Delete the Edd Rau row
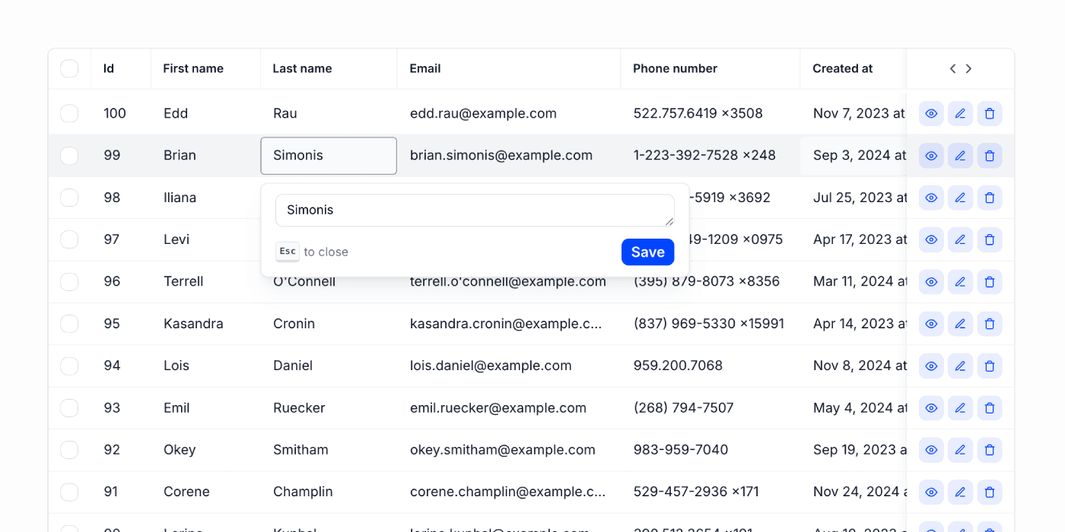This screenshot has height=532, width=1065. click(x=990, y=114)
